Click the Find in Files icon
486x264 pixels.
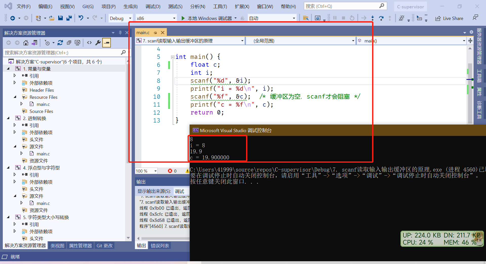click(x=306, y=18)
